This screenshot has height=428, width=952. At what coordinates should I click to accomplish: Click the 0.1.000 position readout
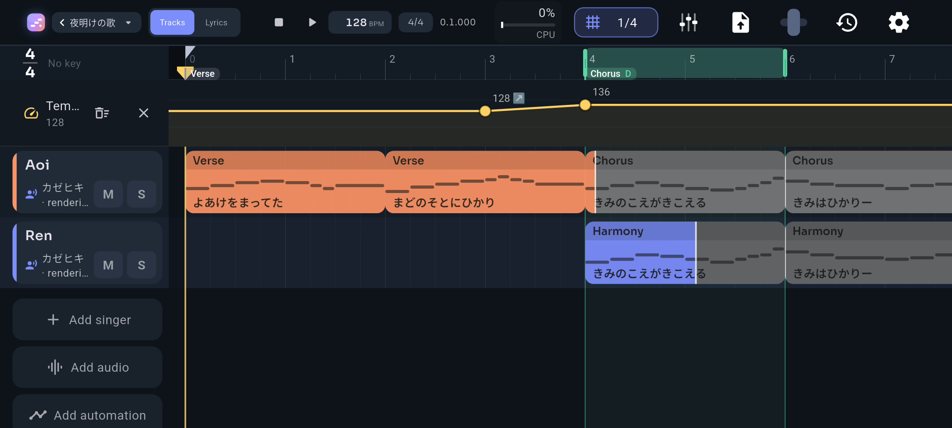458,22
